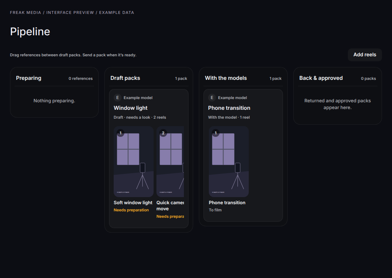Image resolution: width=392 pixels, height=278 pixels.
Task: Click 'With the model · 1 reel' status
Action: 229,117
